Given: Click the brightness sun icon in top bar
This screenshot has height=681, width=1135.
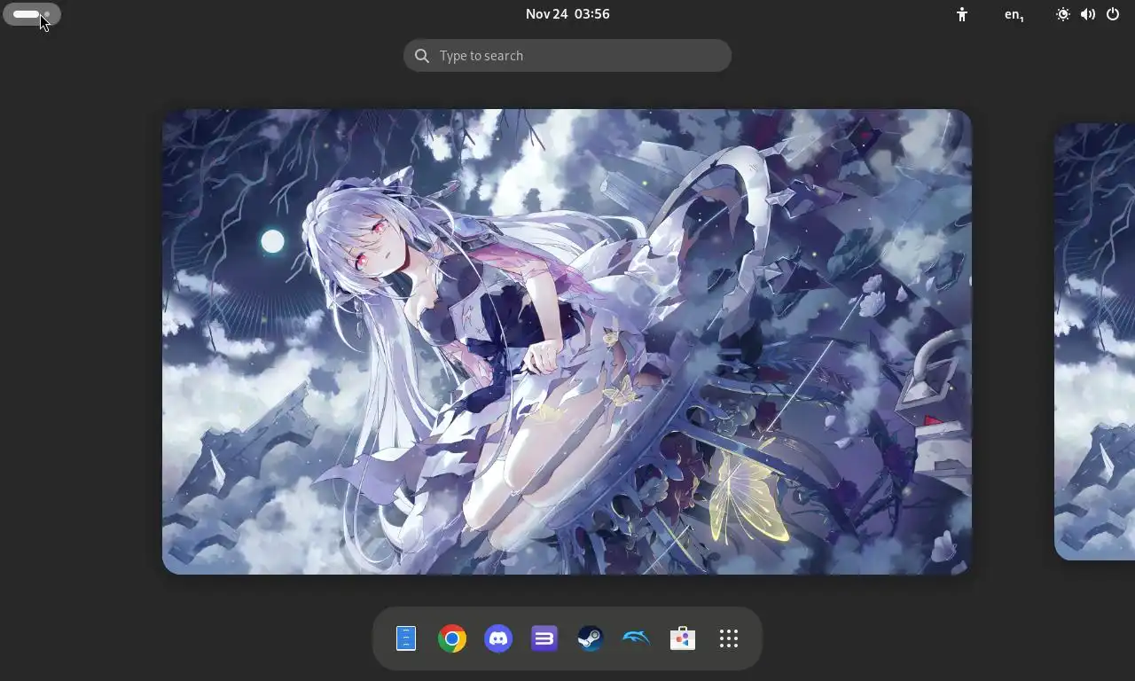Looking at the screenshot, I should (x=1062, y=14).
